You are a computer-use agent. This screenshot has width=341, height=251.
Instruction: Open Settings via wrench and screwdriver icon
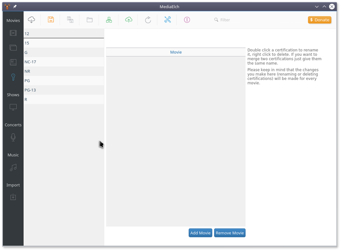pos(167,20)
